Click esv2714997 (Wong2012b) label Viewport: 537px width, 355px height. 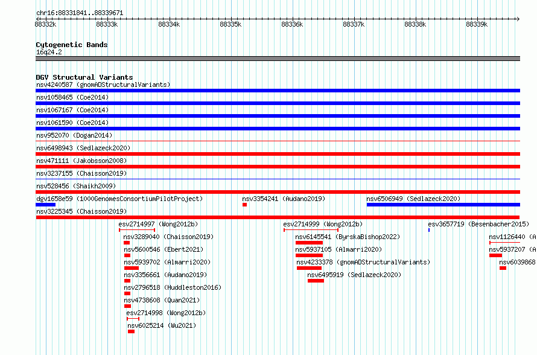pyautogui.click(x=158, y=224)
